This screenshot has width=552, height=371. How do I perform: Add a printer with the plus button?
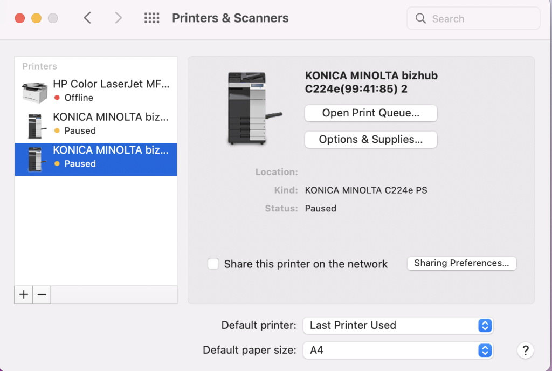tap(24, 294)
